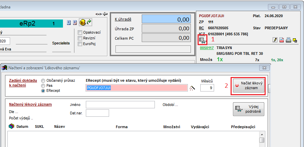Open the green 0050117 drug code link
Image resolution: width=304 pixels, height=147 pixels.
(207, 48)
